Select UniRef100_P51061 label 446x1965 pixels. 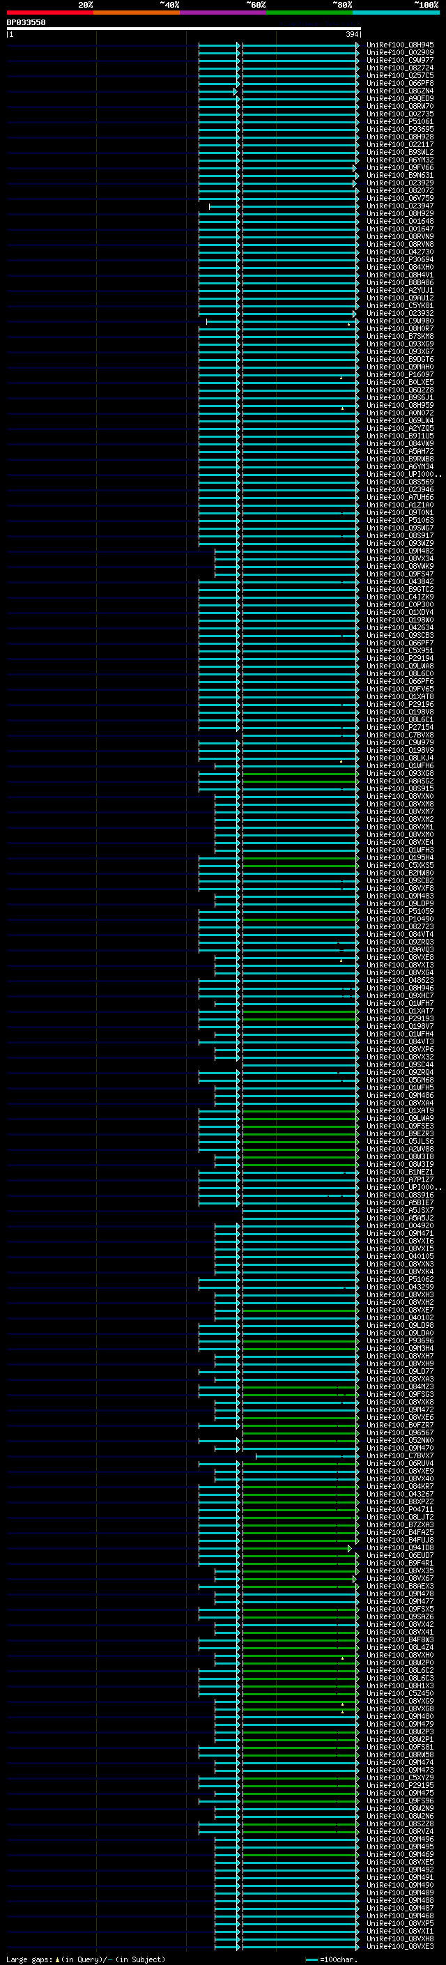[400, 121]
